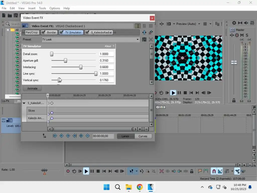257x193 pixels.
Task: Jump to last keyframe
Action: (x=75, y=136)
